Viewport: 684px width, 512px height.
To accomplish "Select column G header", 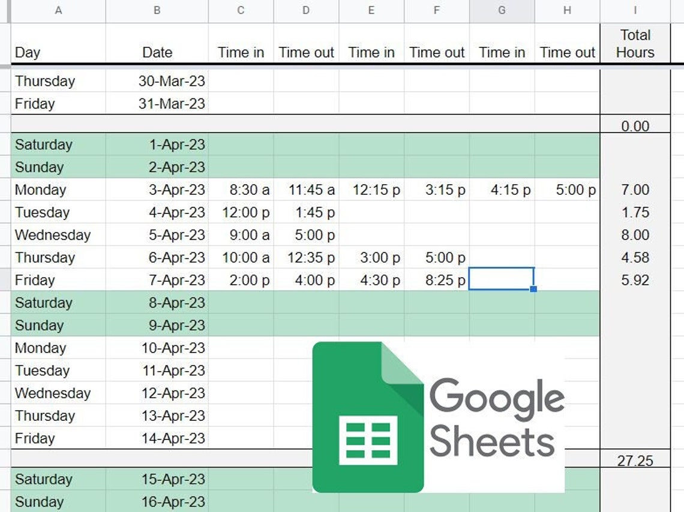I will [x=502, y=10].
